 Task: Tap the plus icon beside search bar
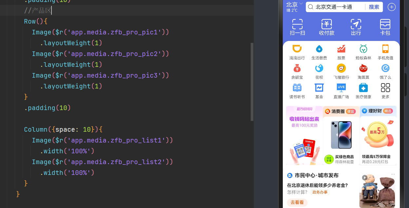click(x=391, y=7)
